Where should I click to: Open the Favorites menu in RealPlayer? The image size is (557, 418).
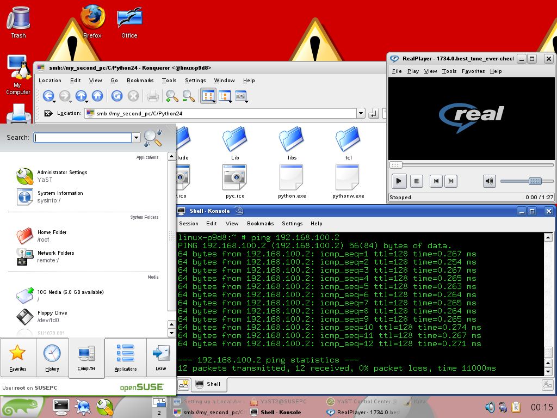pyautogui.click(x=473, y=71)
